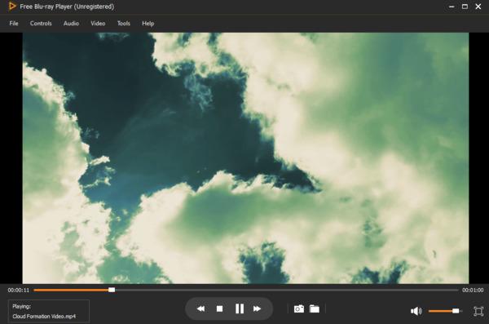
Task: Open the snapshot folder icon
Action: tap(315, 308)
